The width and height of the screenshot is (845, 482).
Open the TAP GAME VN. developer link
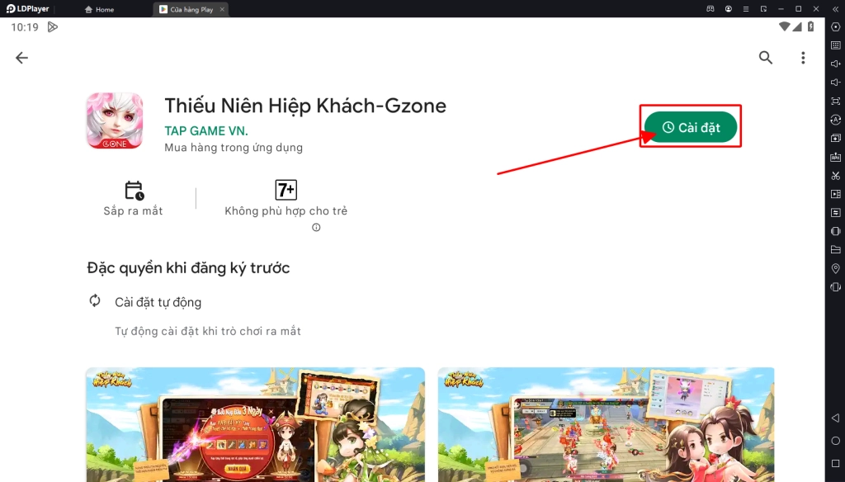[206, 131]
